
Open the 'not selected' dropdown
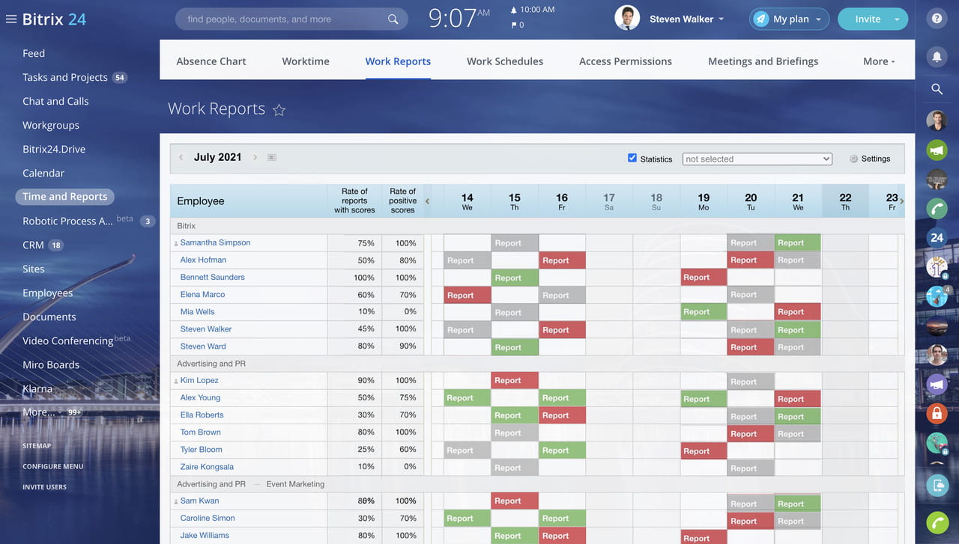coord(757,158)
